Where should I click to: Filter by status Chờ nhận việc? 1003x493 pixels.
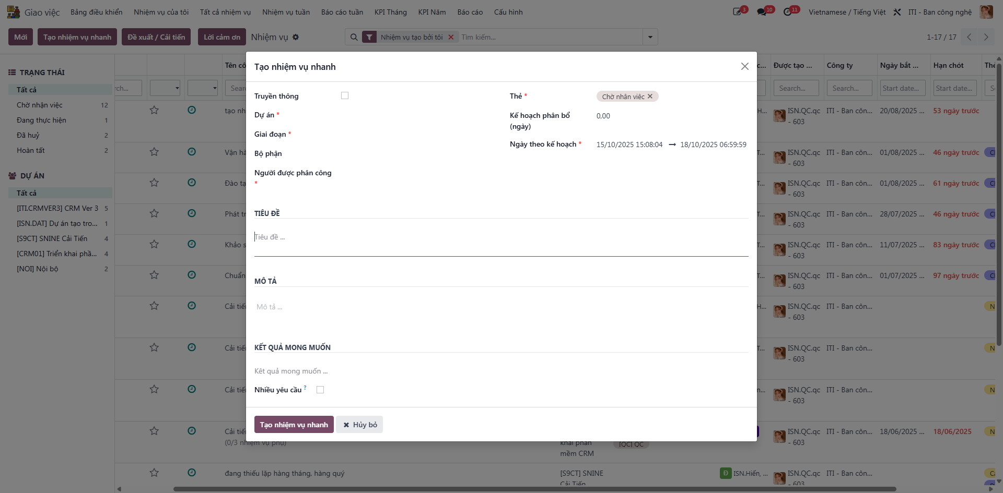pyautogui.click(x=61, y=105)
